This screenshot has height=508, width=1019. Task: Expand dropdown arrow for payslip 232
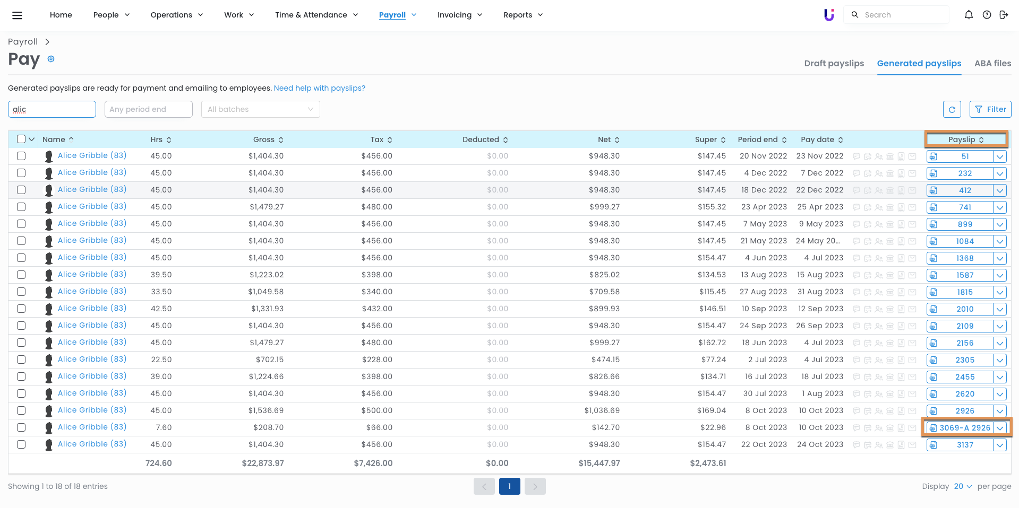click(x=1000, y=173)
